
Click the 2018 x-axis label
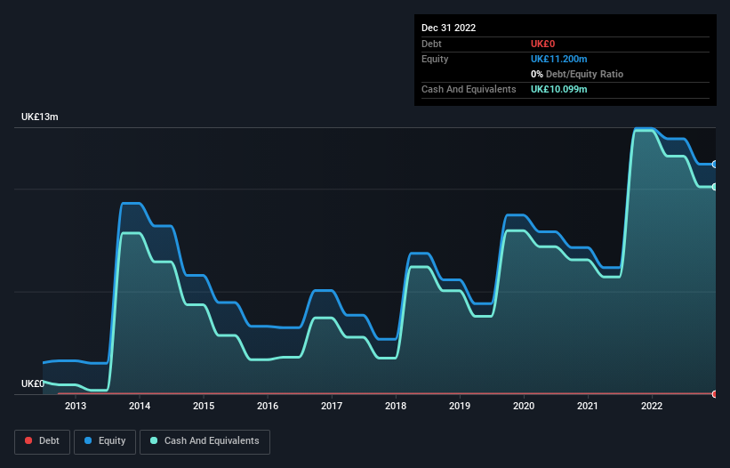pyautogui.click(x=396, y=406)
